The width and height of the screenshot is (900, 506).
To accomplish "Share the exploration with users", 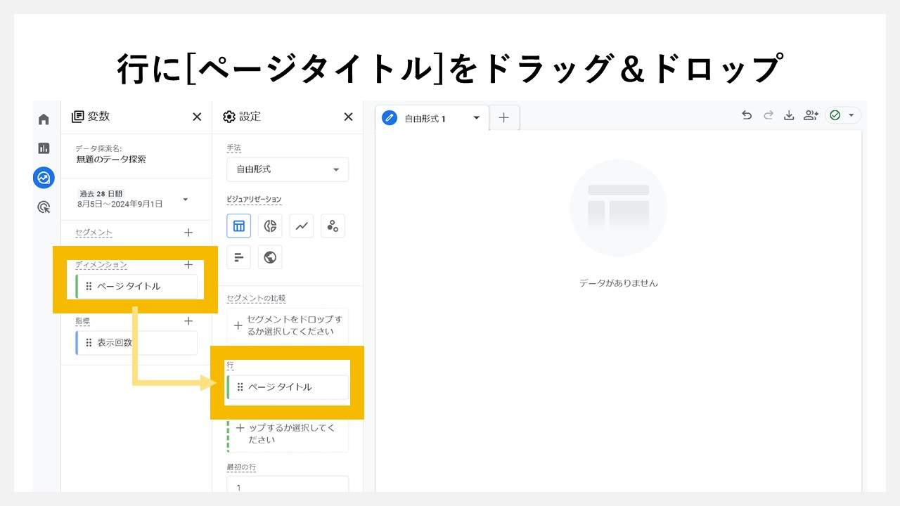I will coord(811,115).
